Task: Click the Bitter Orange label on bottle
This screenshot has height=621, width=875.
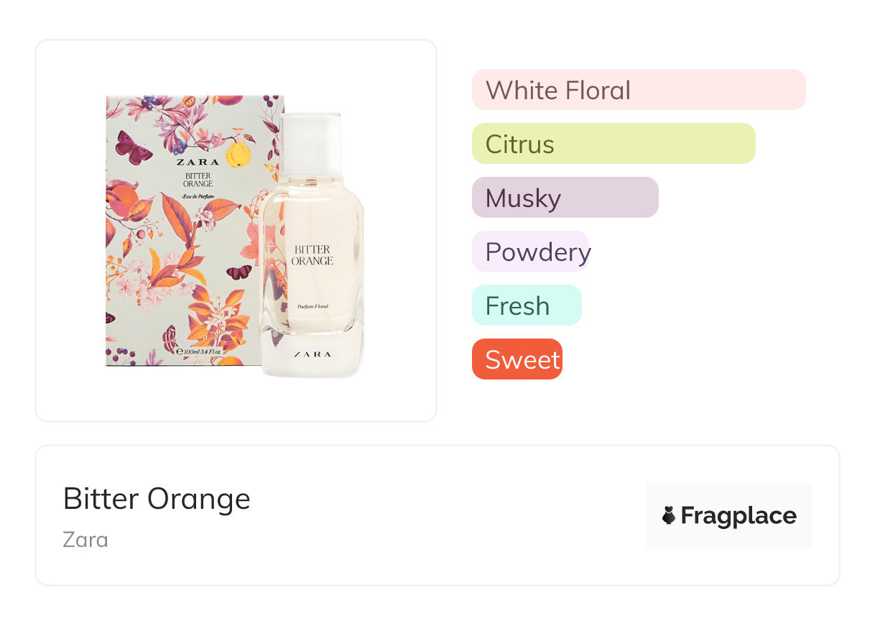Action: click(x=312, y=255)
